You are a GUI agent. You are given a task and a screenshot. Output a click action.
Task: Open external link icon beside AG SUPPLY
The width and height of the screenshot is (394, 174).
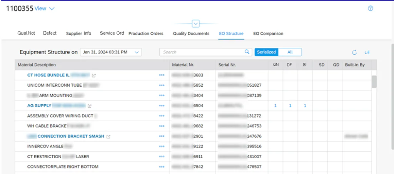89,106
